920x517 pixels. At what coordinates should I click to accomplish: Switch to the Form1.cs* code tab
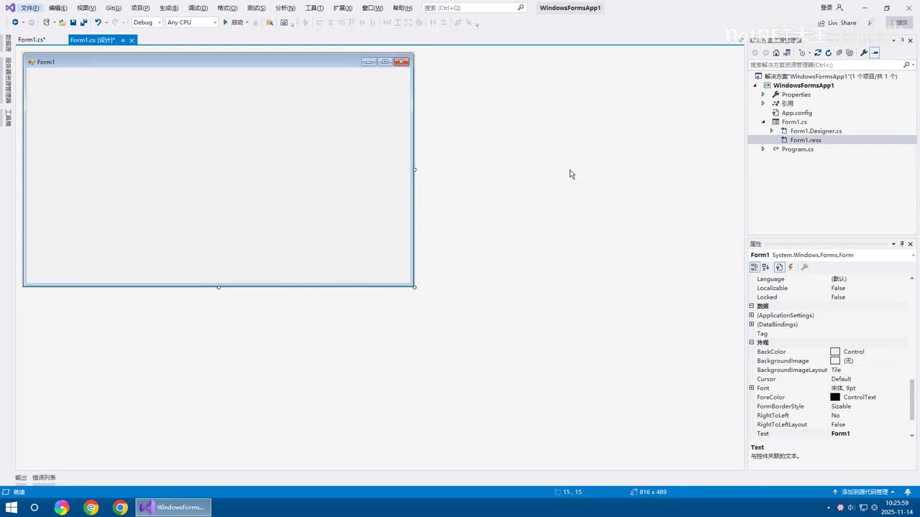pos(32,40)
